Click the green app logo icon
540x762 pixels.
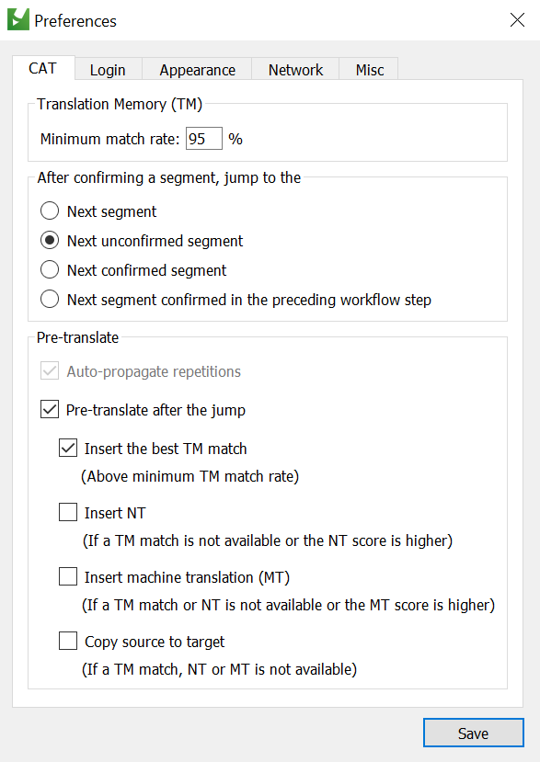point(18,20)
